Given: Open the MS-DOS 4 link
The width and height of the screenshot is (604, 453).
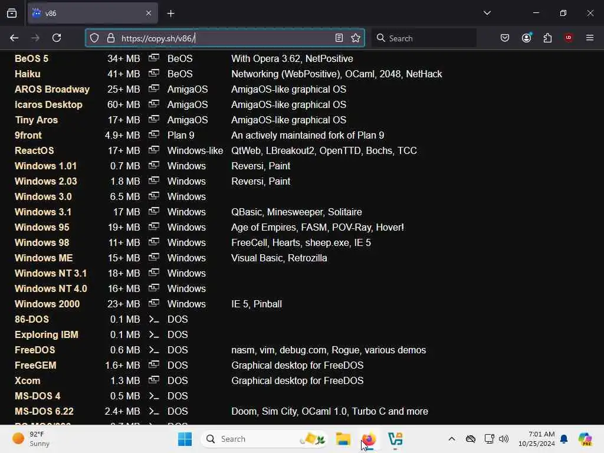Looking at the screenshot, I should [x=37, y=396].
